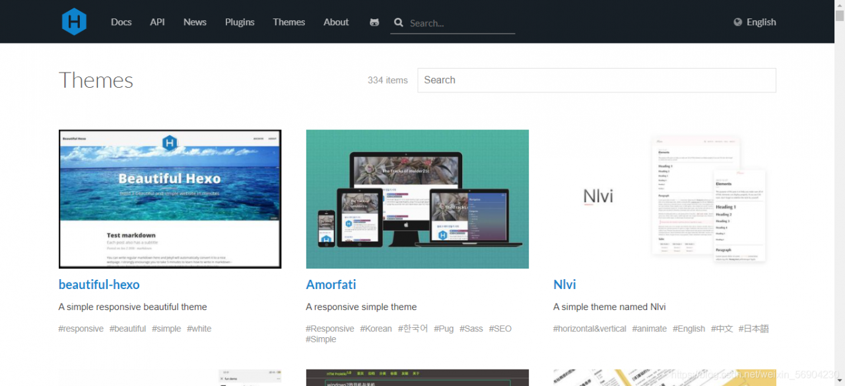Open the About page
Viewport: 845px width, 386px height.
336,22
